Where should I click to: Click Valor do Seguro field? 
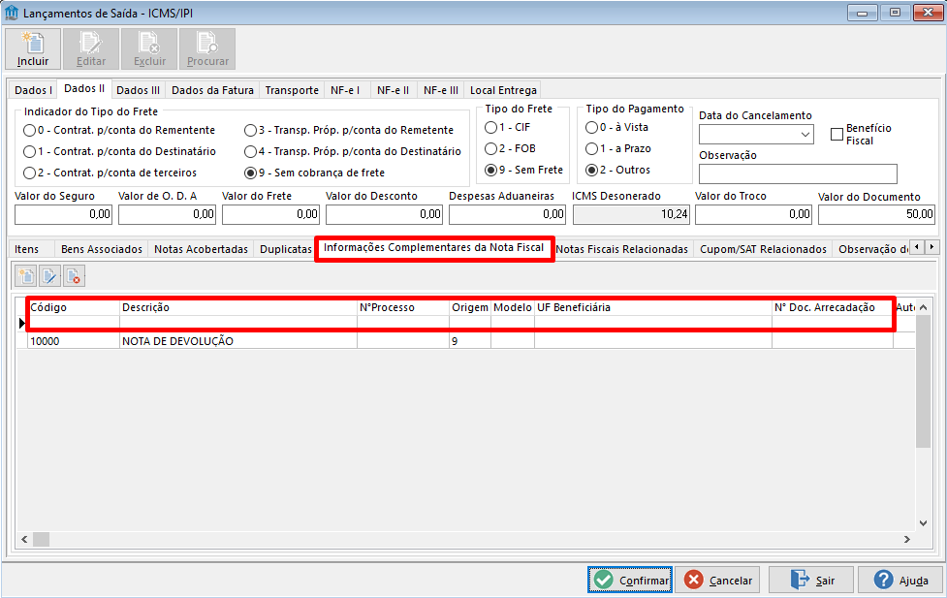(x=63, y=214)
